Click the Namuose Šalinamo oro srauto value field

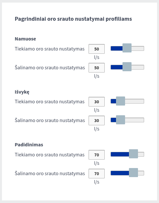(97, 68)
